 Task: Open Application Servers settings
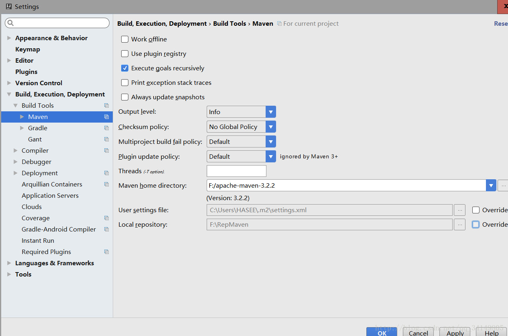coord(50,195)
